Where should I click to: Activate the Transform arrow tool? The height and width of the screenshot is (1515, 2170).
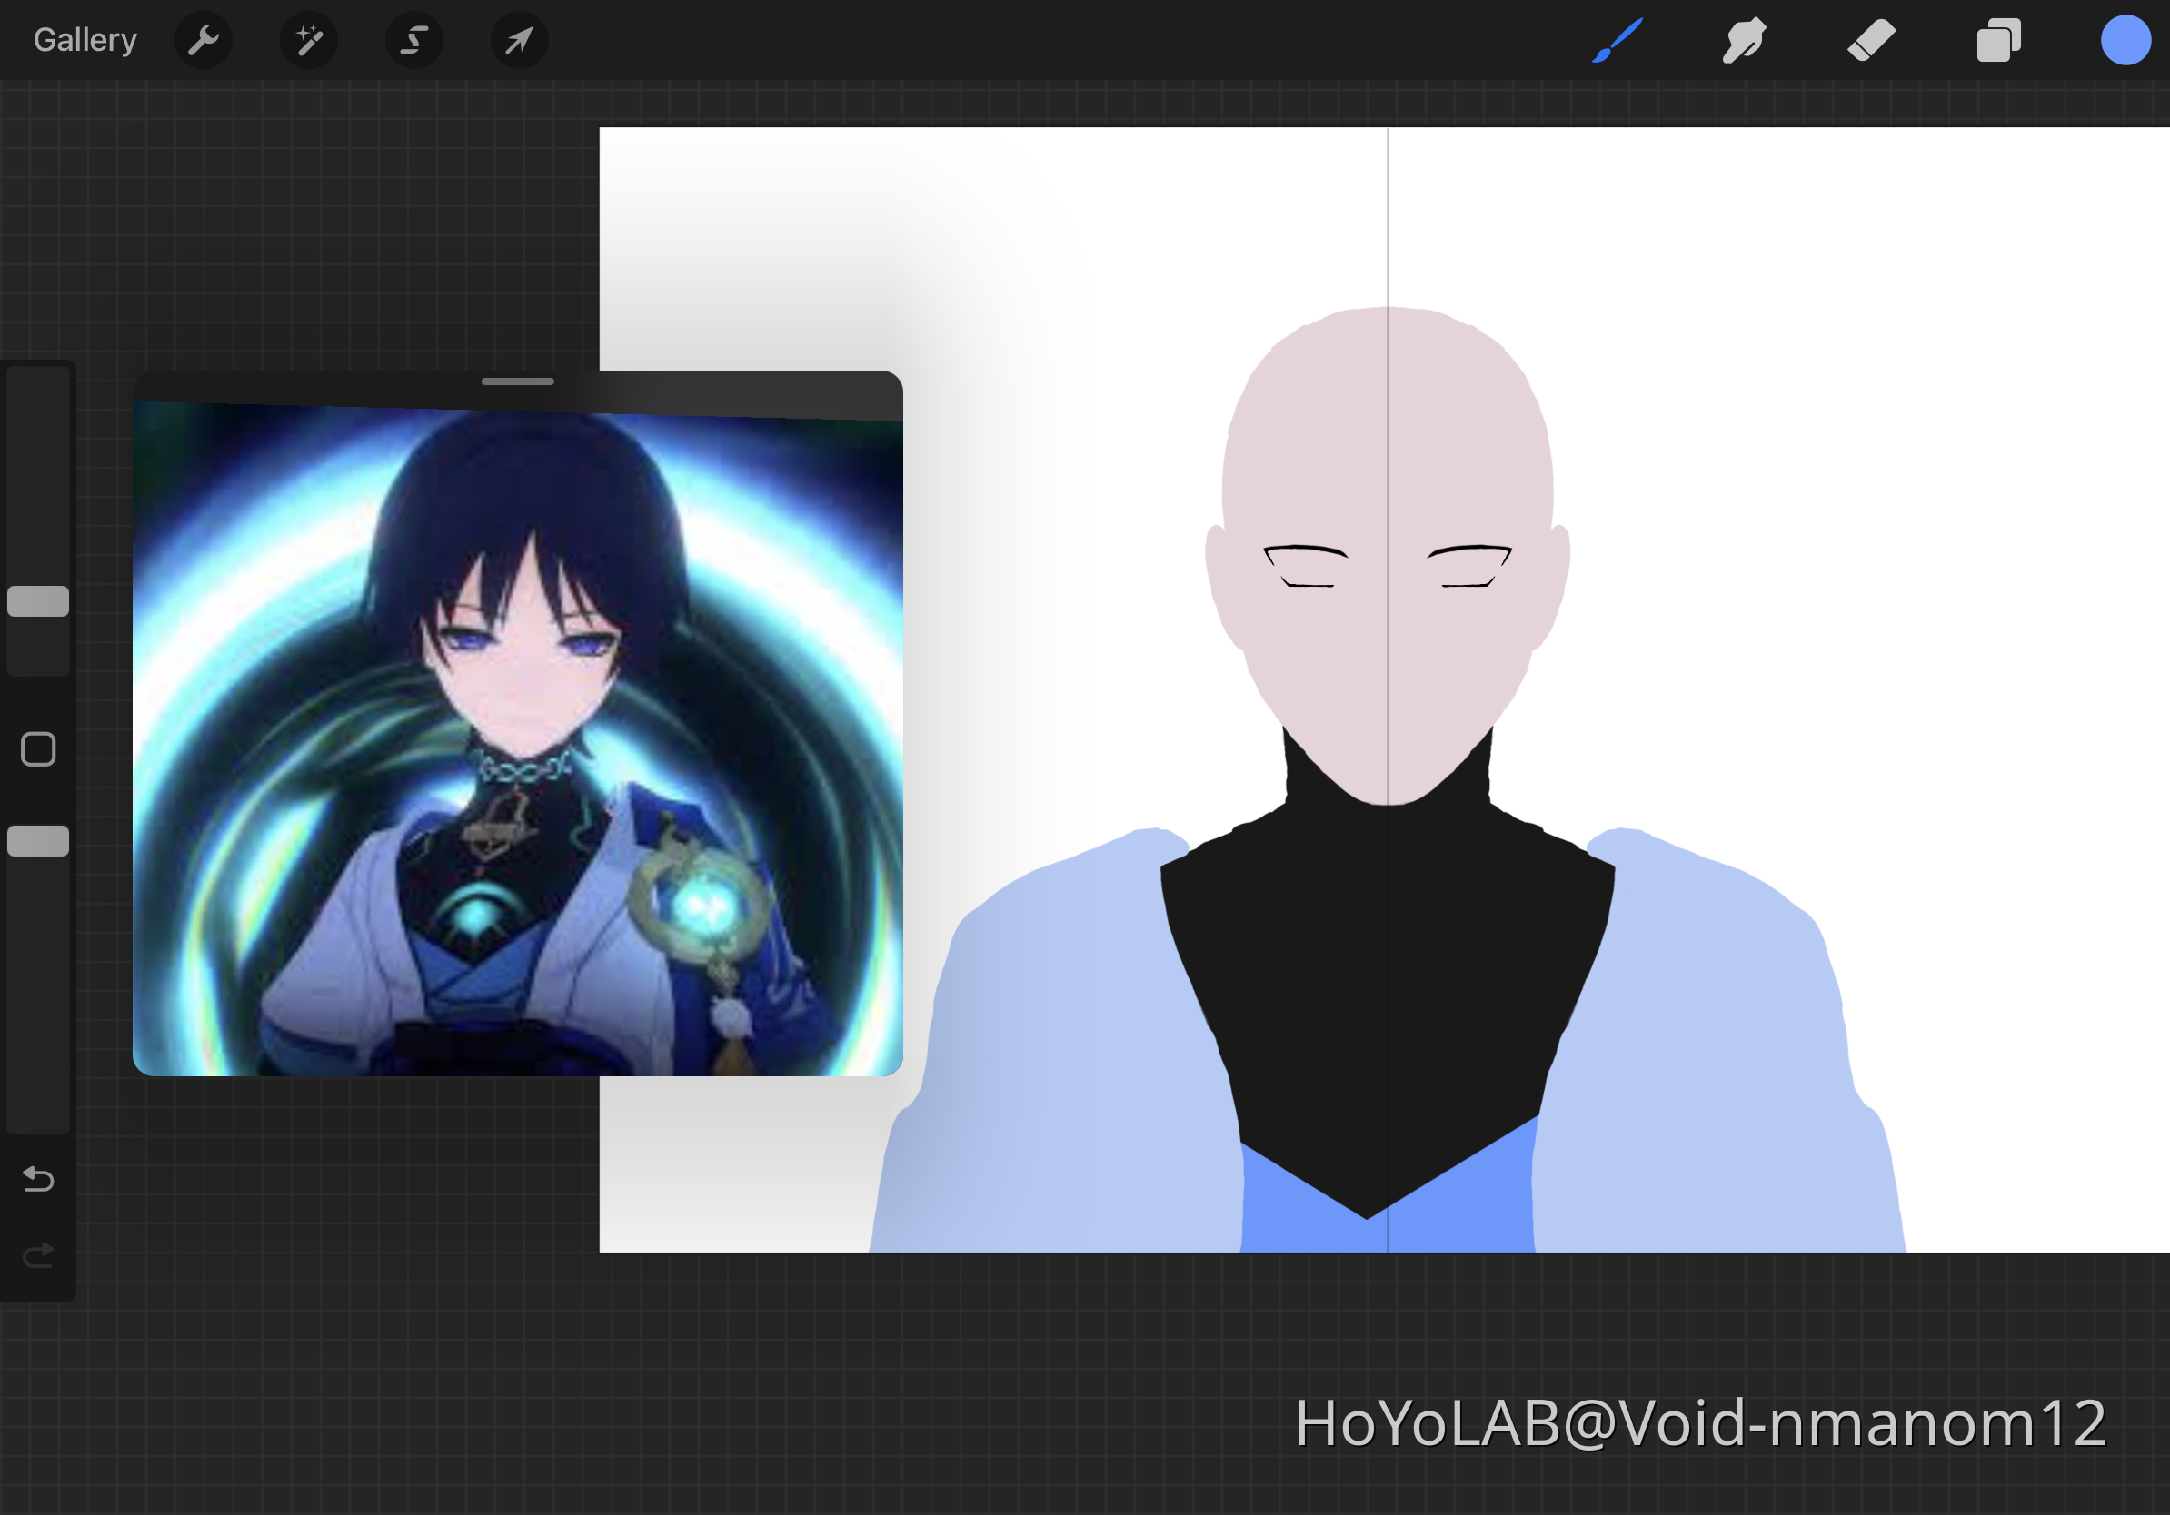[x=519, y=41]
